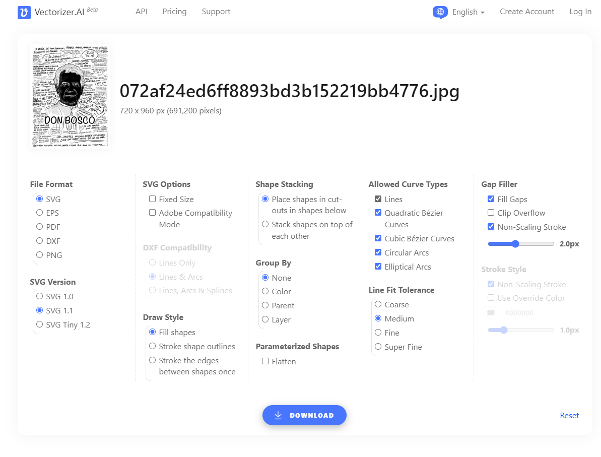Select PNG file format
The image size is (601, 457).
[x=40, y=255]
